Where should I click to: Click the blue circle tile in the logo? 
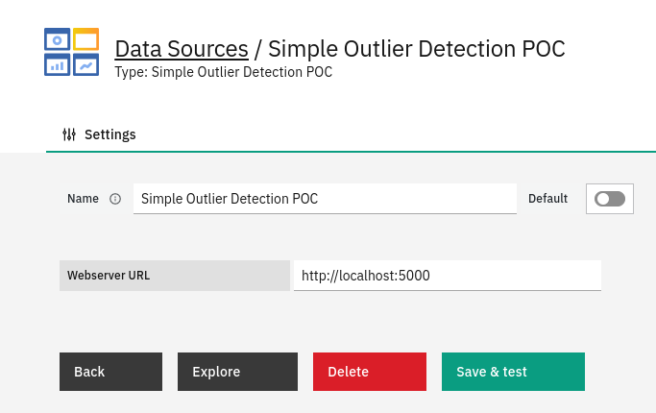[57, 39]
